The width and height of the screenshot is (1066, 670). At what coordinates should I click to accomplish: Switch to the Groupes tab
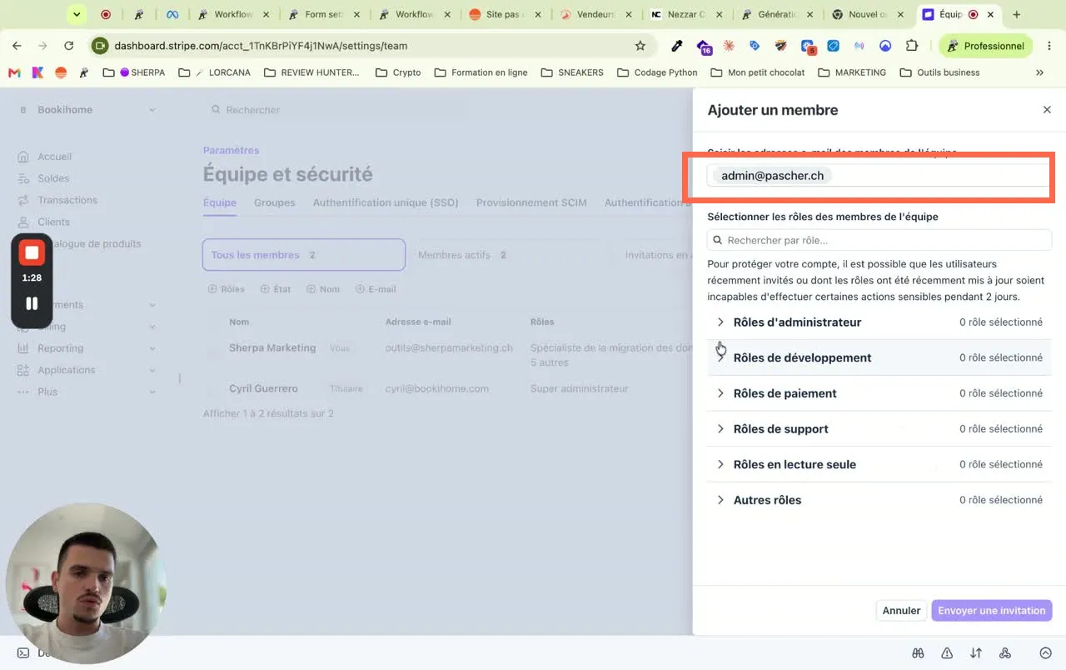275,202
